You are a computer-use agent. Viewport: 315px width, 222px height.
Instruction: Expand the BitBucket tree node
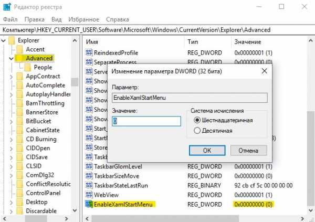point(11,122)
